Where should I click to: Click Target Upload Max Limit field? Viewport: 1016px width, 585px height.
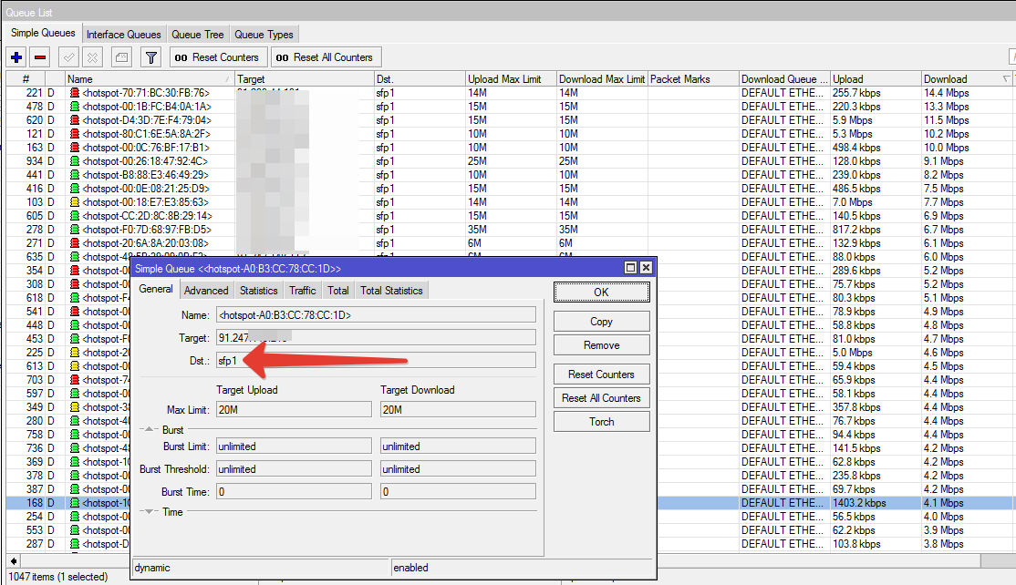click(x=294, y=410)
